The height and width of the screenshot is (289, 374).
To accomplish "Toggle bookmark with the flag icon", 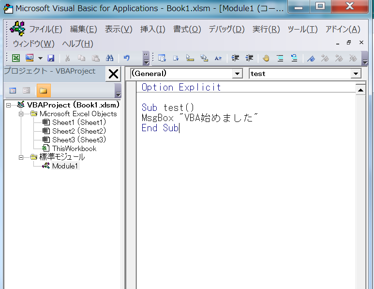I will tap(311, 58).
